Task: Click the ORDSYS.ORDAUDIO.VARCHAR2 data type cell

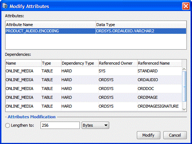Action: pyautogui.click(x=141, y=31)
